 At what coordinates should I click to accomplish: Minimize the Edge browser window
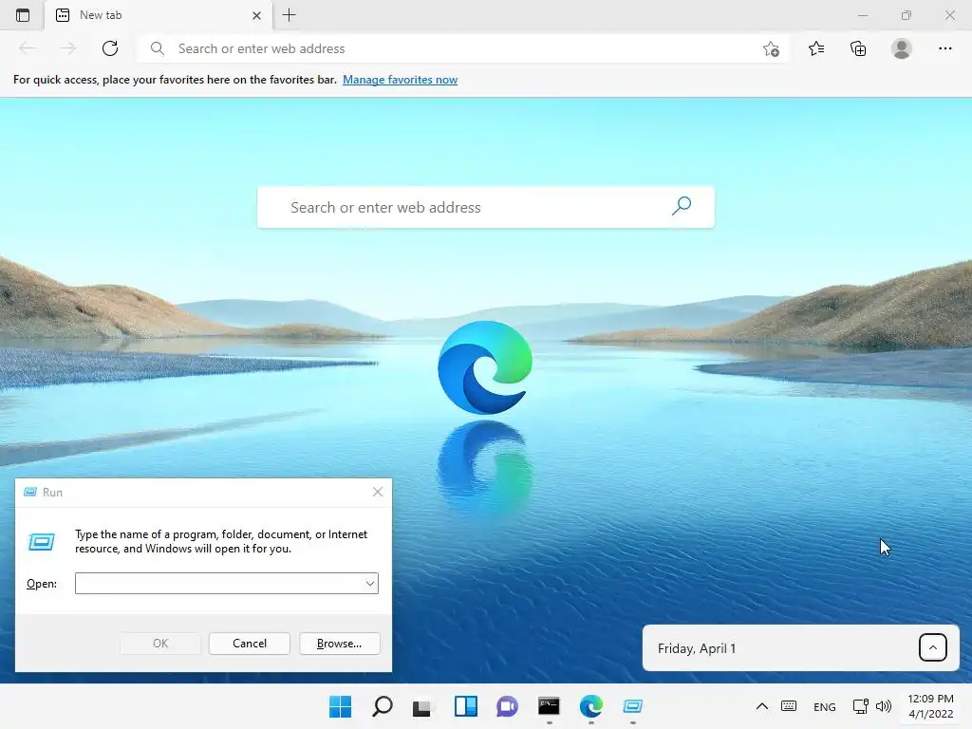click(x=862, y=15)
